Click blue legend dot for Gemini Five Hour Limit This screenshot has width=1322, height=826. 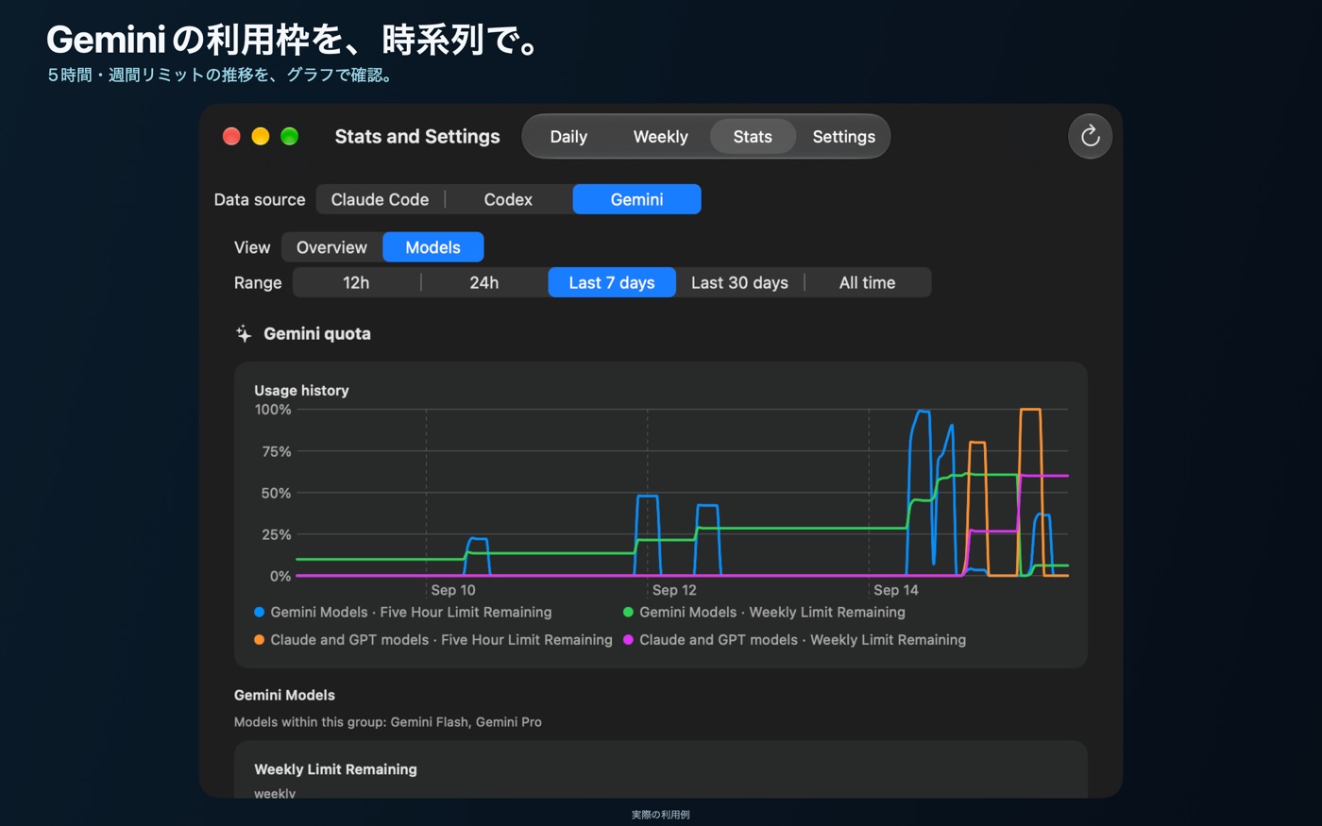[259, 612]
